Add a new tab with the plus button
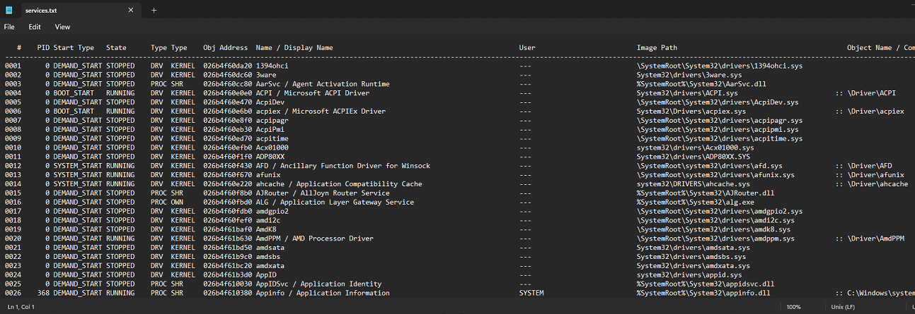 154,10
